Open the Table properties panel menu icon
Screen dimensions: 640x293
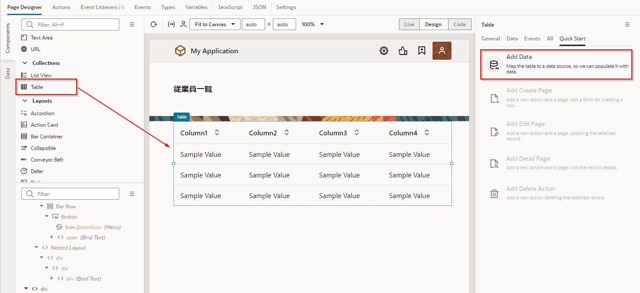tap(627, 25)
